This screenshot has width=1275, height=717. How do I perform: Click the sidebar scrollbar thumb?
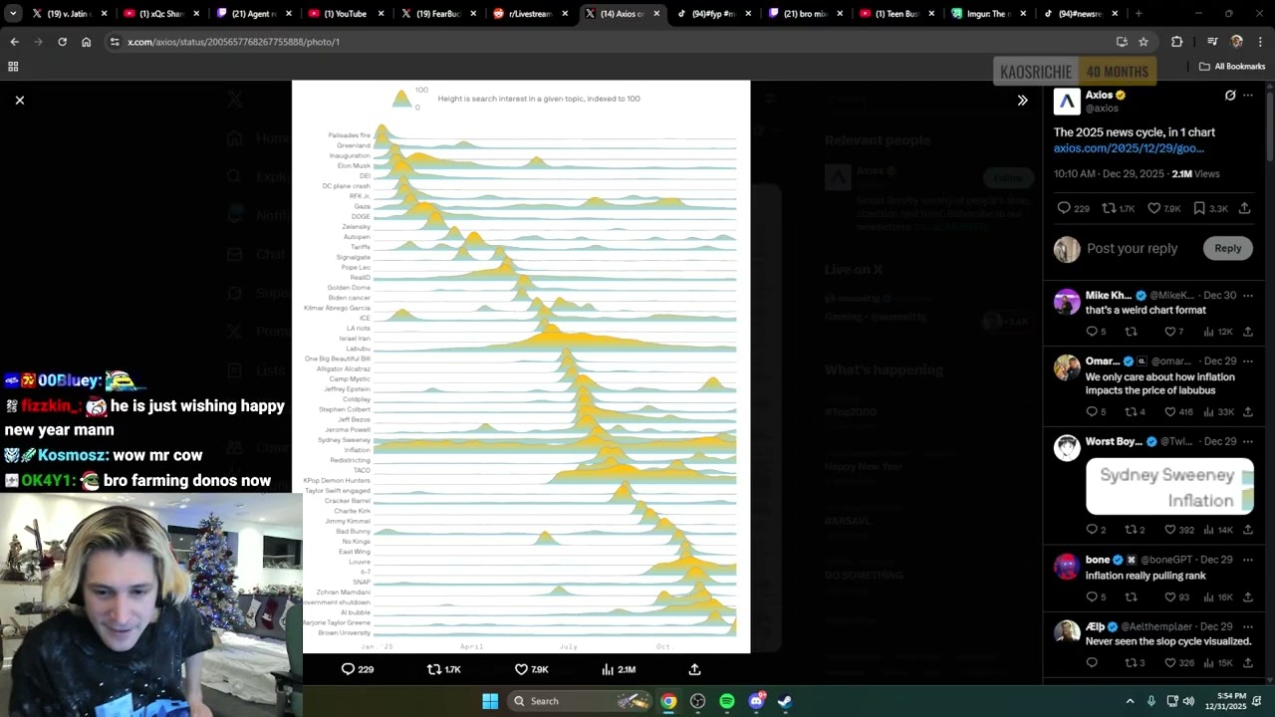coord(1270,126)
